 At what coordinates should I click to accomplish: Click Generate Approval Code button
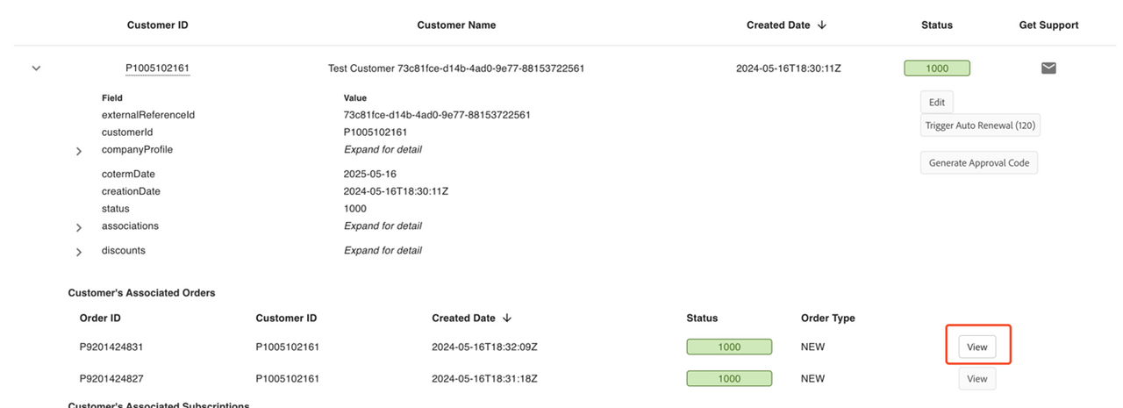[x=978, y=163]
